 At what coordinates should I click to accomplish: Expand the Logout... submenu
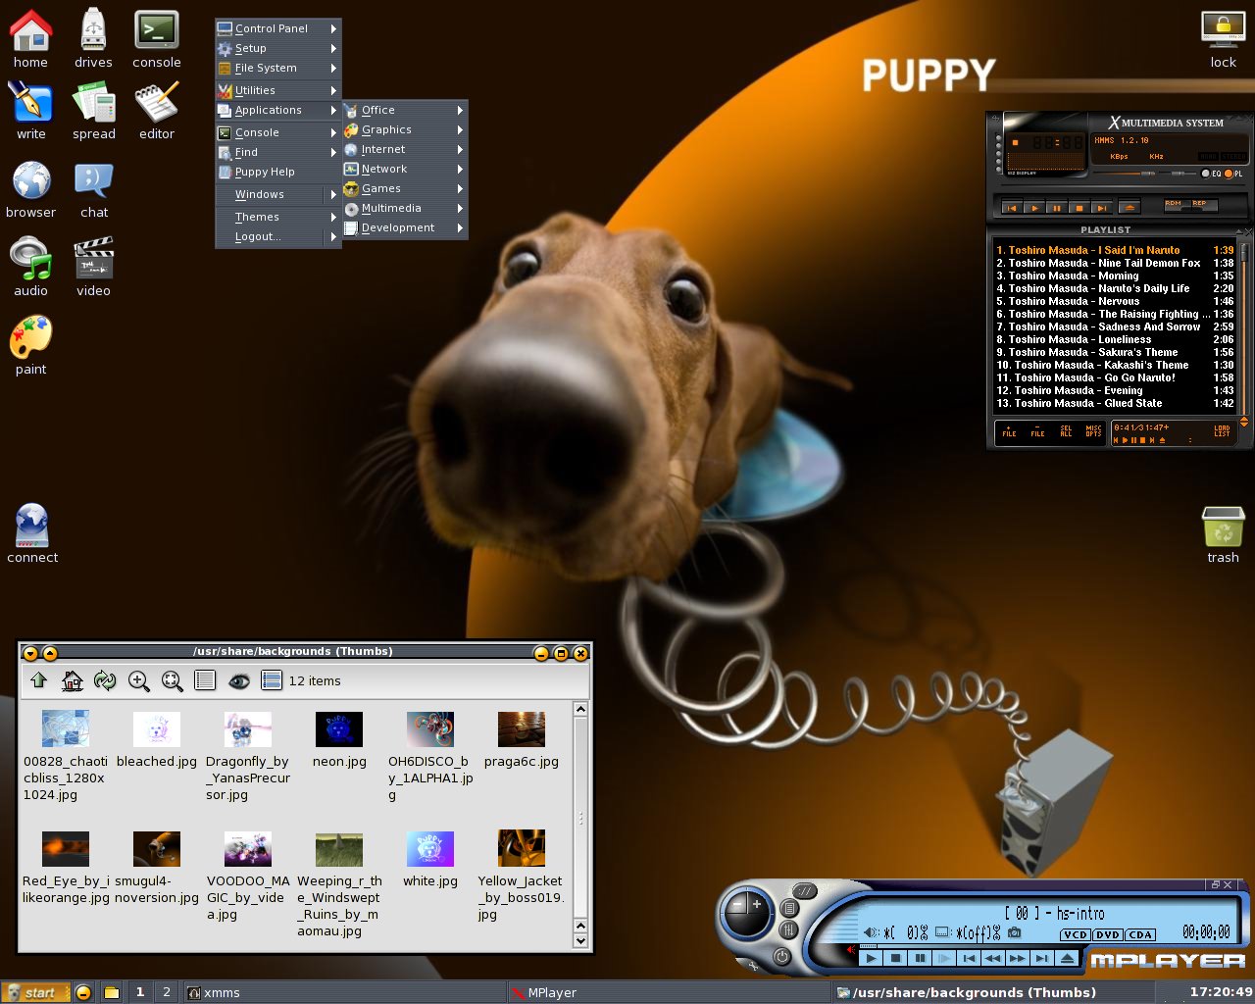(x=278, y=236)
